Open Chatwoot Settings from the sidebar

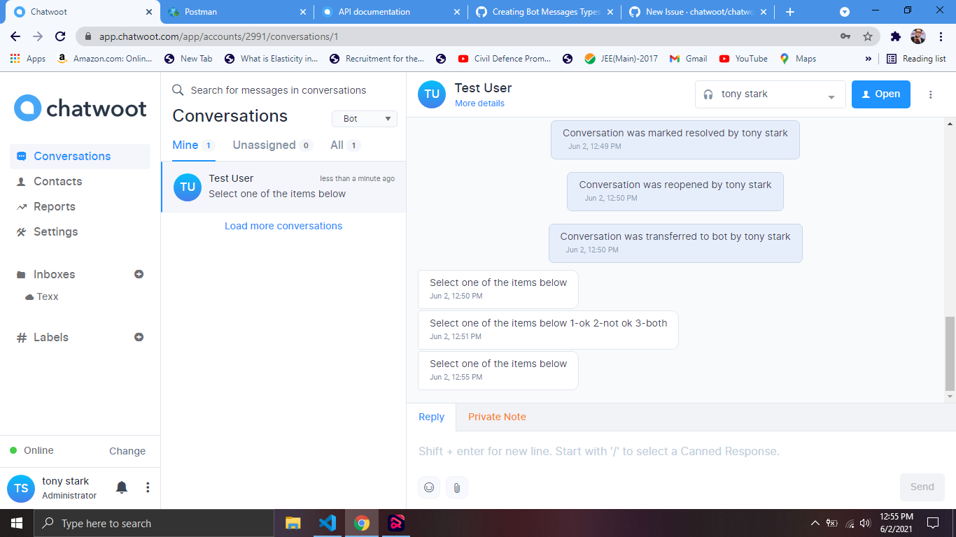point(55,231)
